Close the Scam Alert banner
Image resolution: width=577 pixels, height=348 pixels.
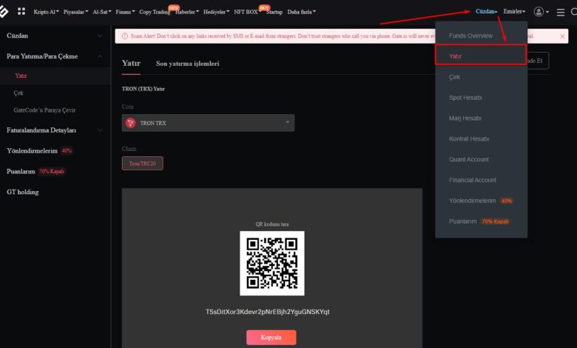pos(562,36)
